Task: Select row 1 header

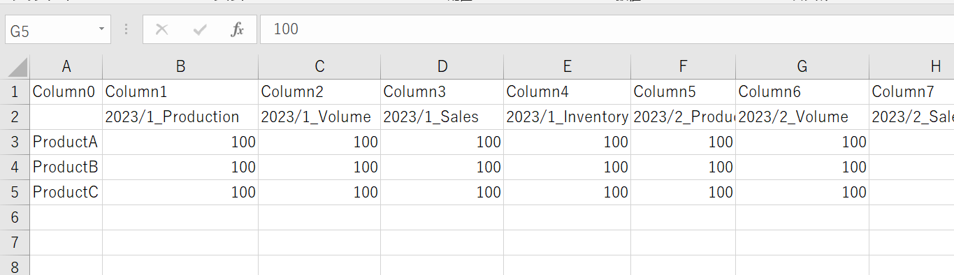Action: pos(15,91)
